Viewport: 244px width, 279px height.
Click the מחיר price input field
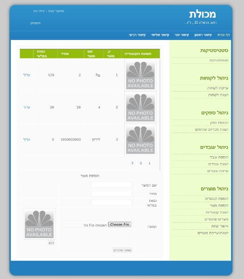point(111,193)
